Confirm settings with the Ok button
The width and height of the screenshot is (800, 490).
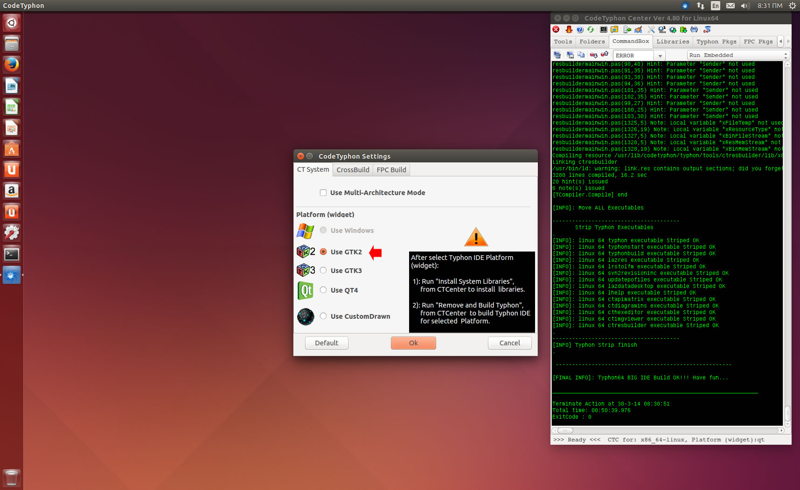pyautogui.click(x=413, y=343)
